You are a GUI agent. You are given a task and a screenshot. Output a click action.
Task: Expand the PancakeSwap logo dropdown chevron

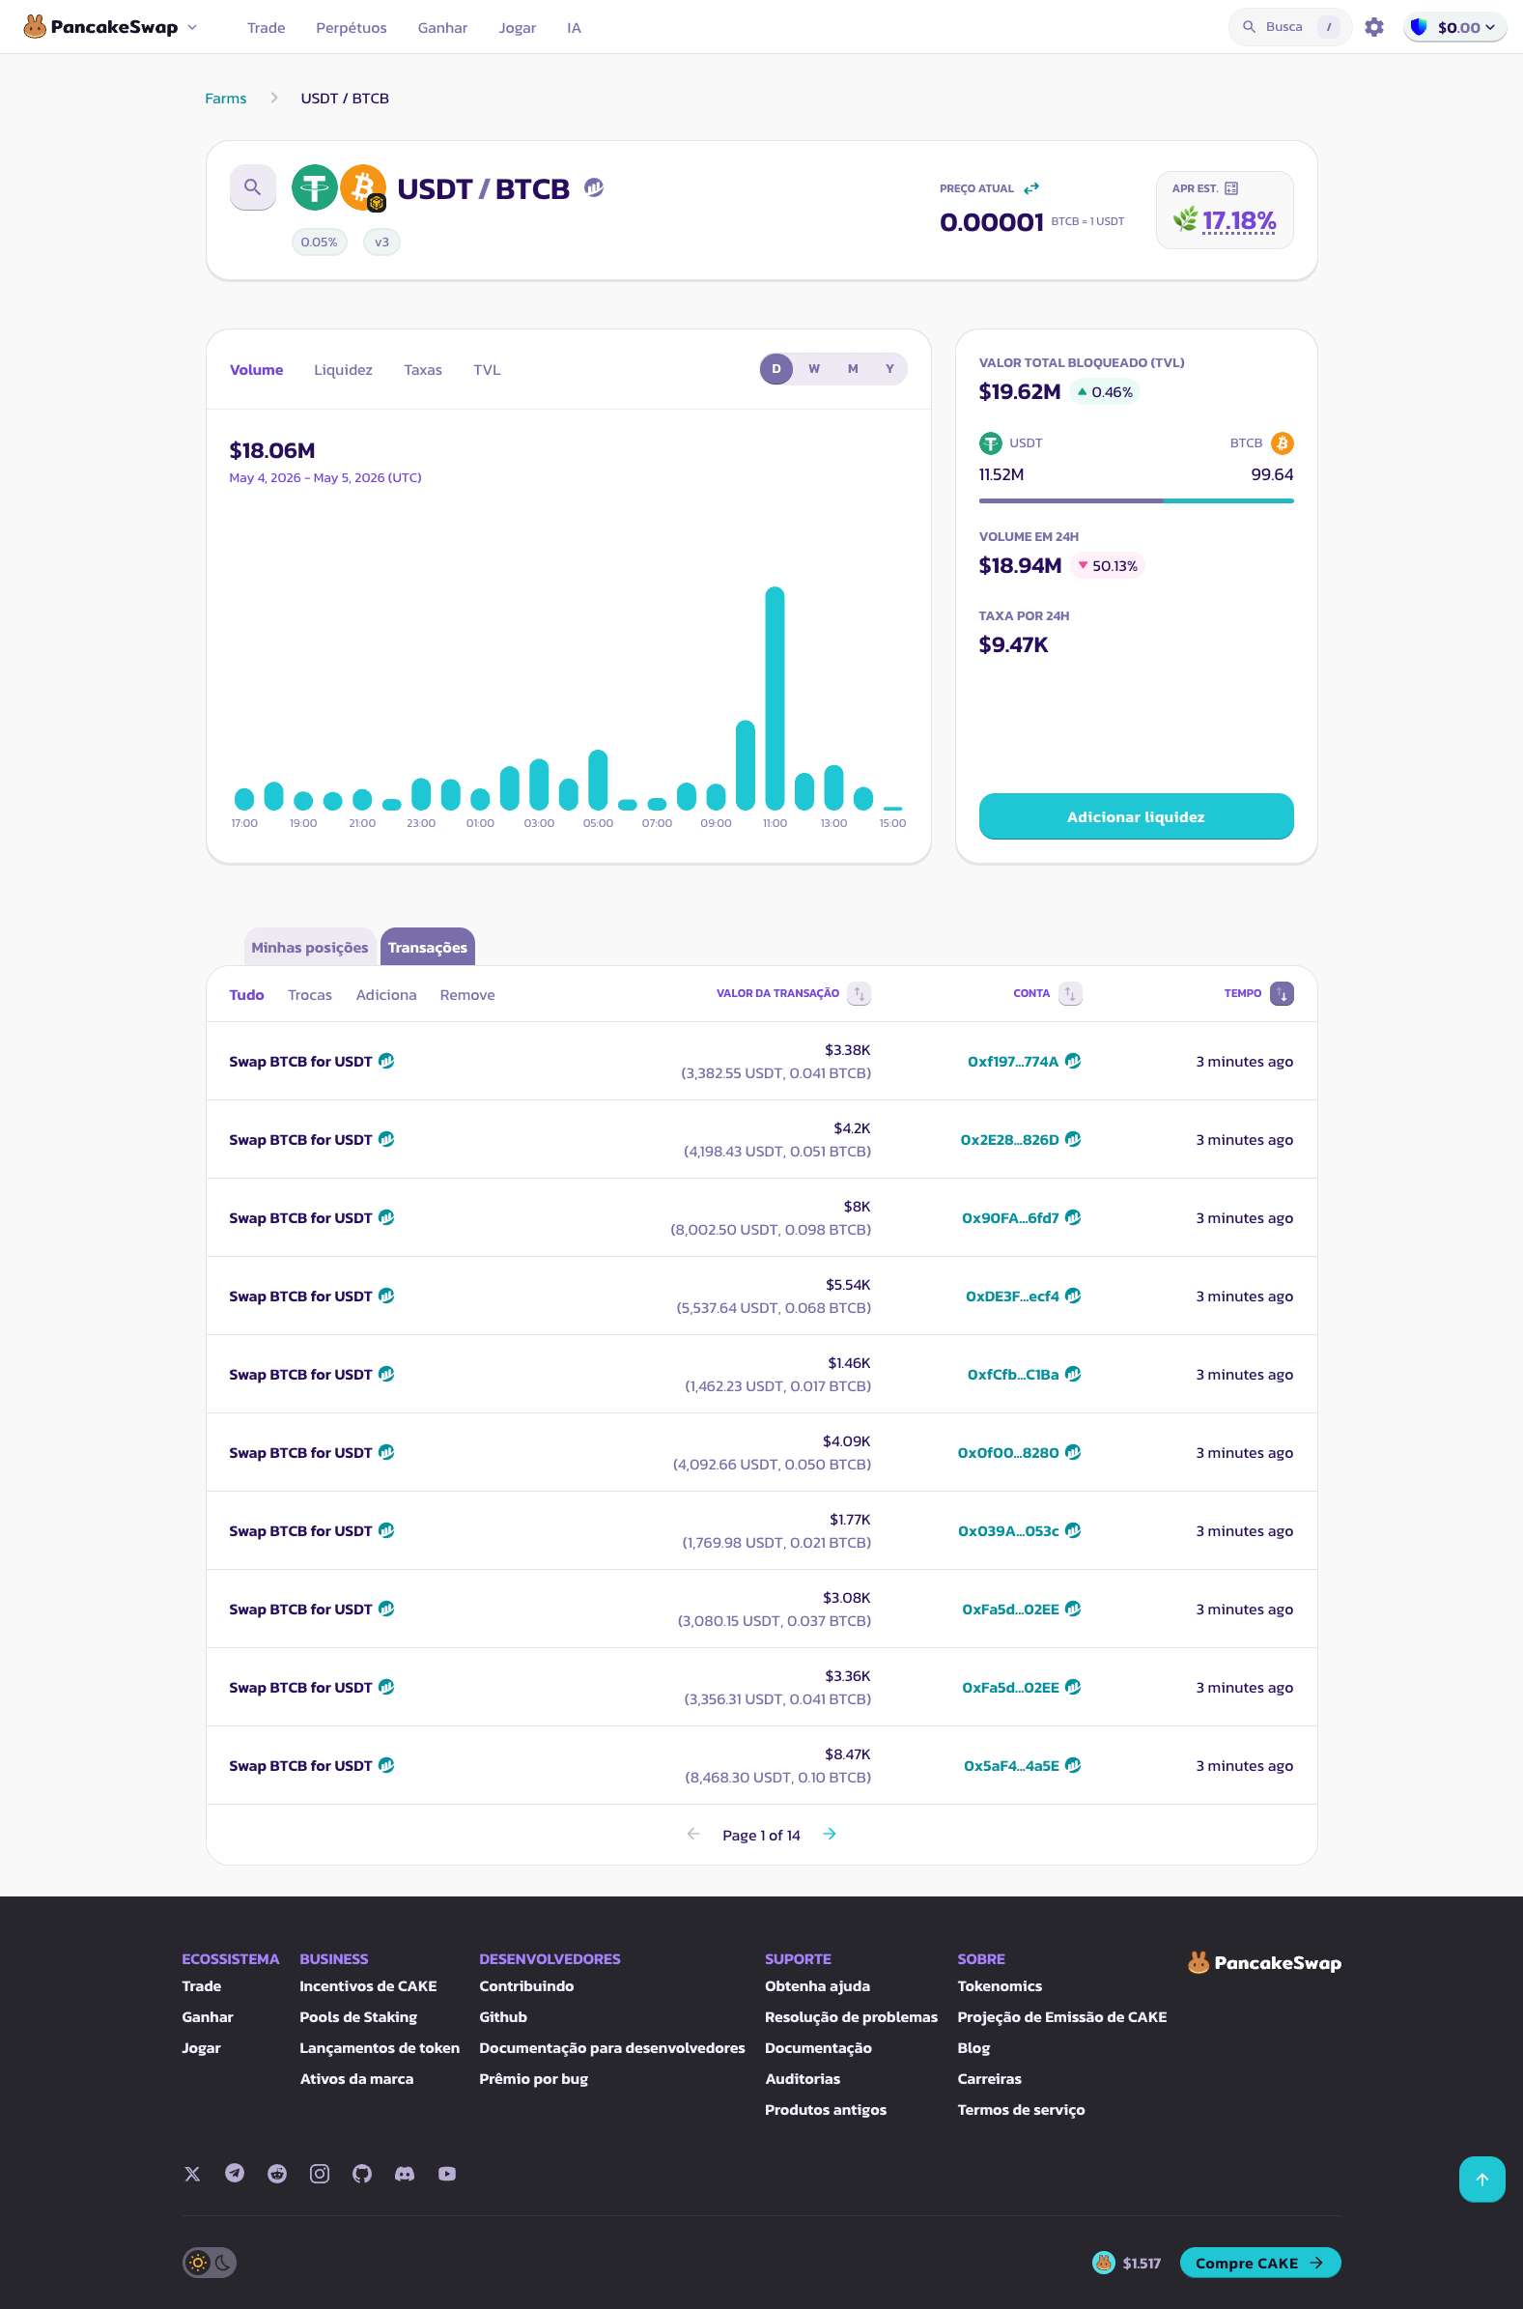tap(192, 27)
